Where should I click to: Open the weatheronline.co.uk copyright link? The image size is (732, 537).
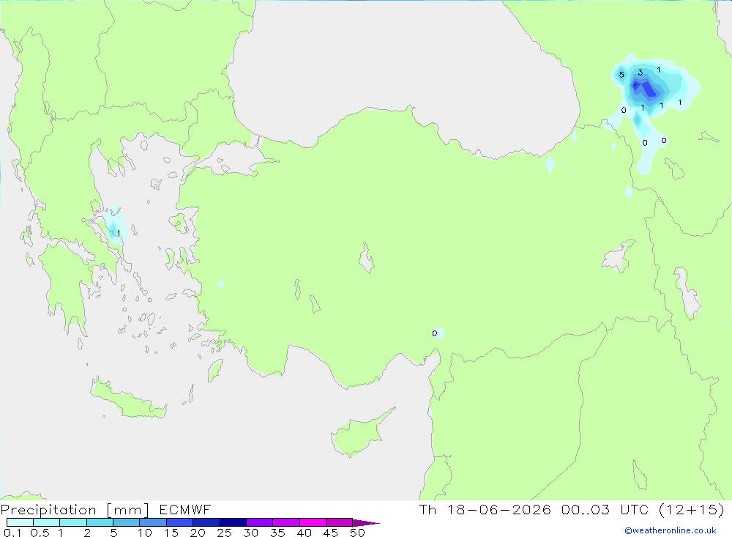(x=671, y=530)
